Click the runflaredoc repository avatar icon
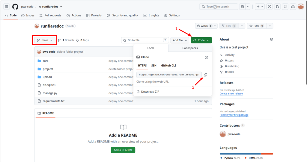 [37, 26]
